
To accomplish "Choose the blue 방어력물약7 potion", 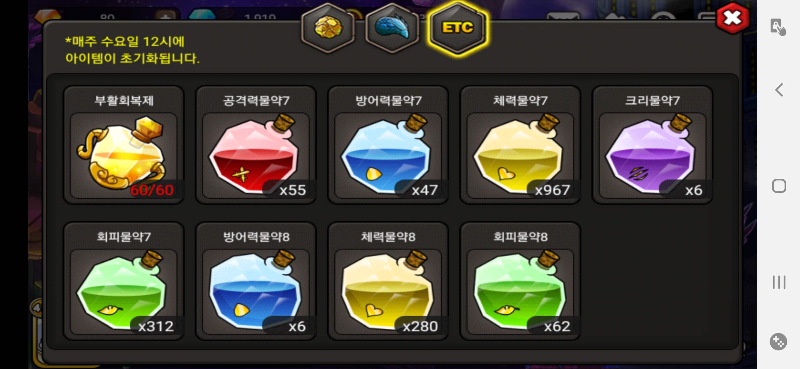I will 388,145.
